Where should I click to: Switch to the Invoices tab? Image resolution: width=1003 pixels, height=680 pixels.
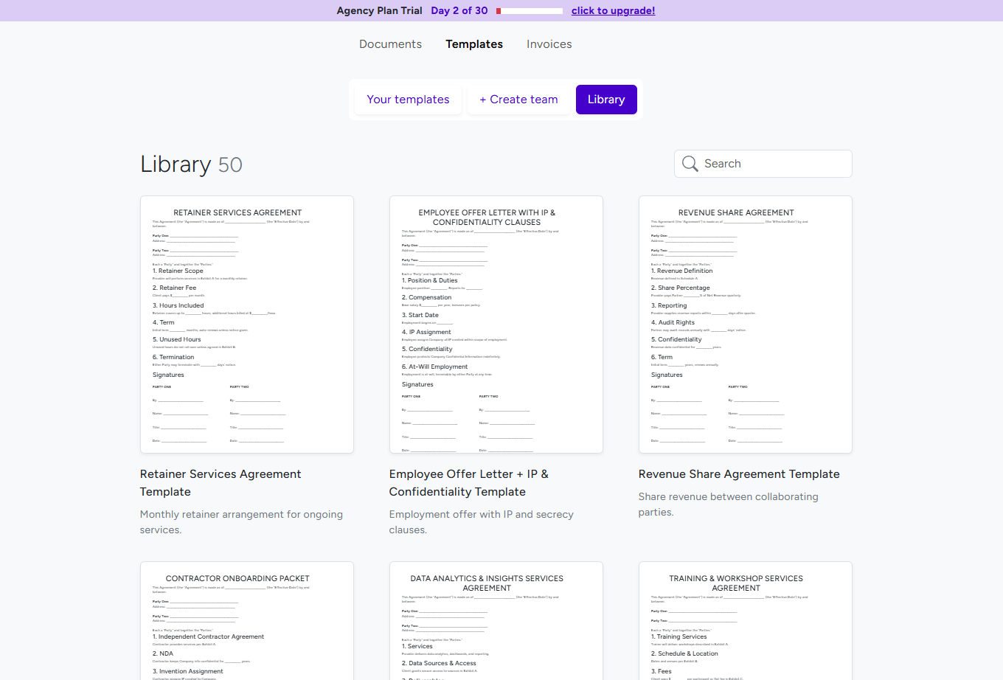(x=549, y=44)
